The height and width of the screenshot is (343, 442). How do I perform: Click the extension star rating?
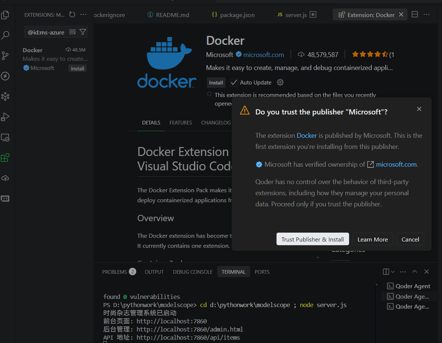tap(370, 54)
